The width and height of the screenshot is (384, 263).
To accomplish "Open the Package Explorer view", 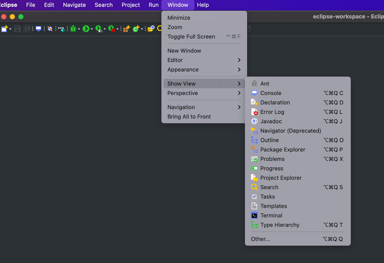I will pos(298,150).
